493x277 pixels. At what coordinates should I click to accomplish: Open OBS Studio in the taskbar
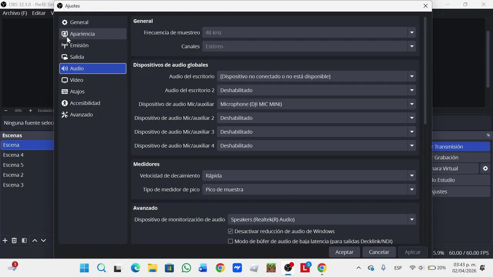288,268
